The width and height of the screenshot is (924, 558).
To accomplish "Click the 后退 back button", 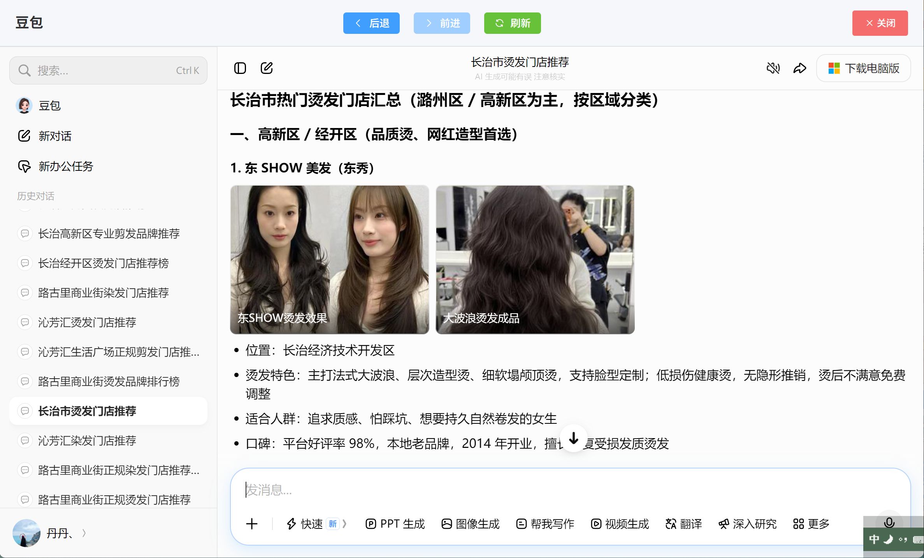I will pos(371,23).
